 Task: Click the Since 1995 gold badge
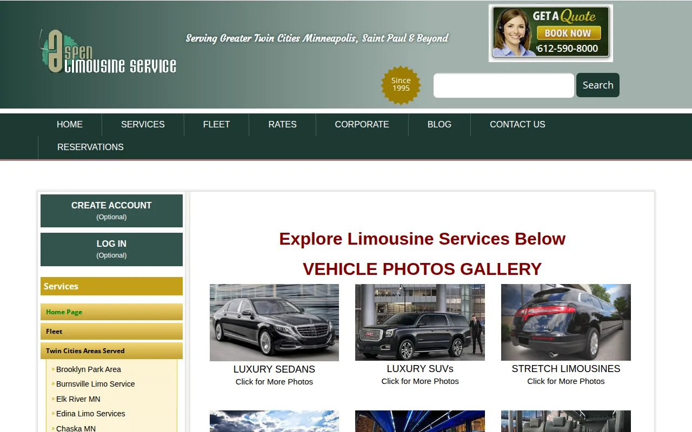pos(401,85)
